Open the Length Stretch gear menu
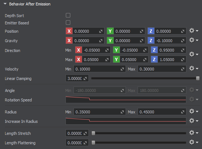This screenshot has height=149, width=202. pos(194,133)
